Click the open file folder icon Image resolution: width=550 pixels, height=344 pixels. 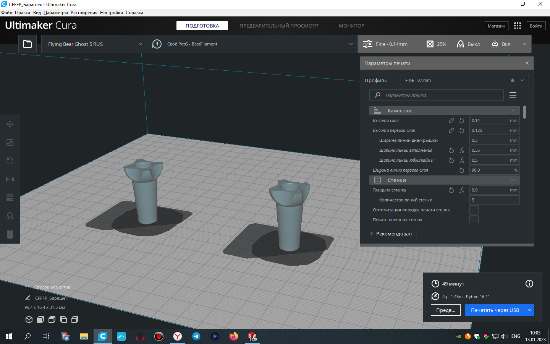pyautogui.click(x=27, y=44)
